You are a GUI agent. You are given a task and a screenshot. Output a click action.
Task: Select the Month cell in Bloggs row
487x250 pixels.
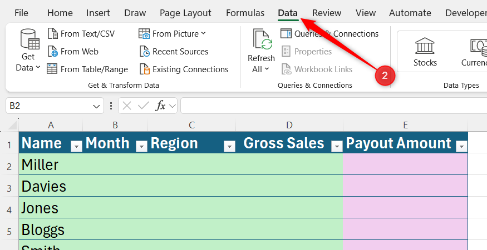tap(115, 229)
